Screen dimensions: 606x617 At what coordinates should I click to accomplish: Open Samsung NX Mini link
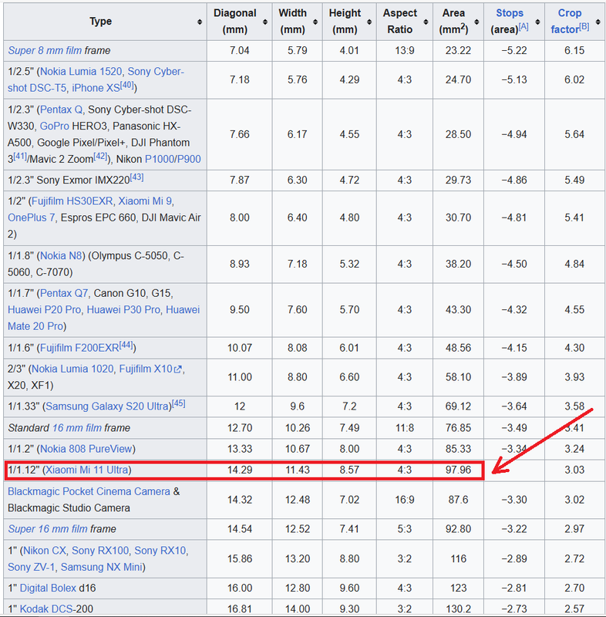click(x=101, y=567)
